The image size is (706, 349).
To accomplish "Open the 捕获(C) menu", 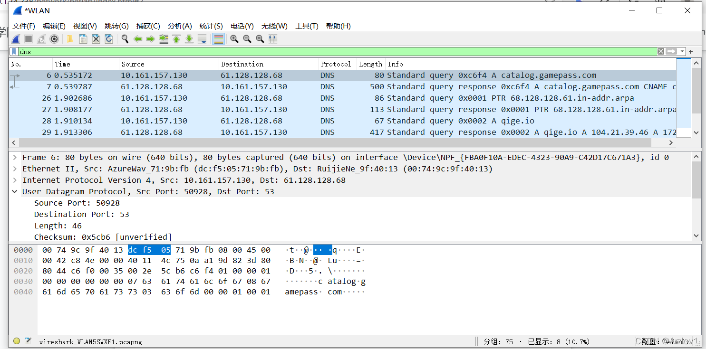I will [148, 26].
